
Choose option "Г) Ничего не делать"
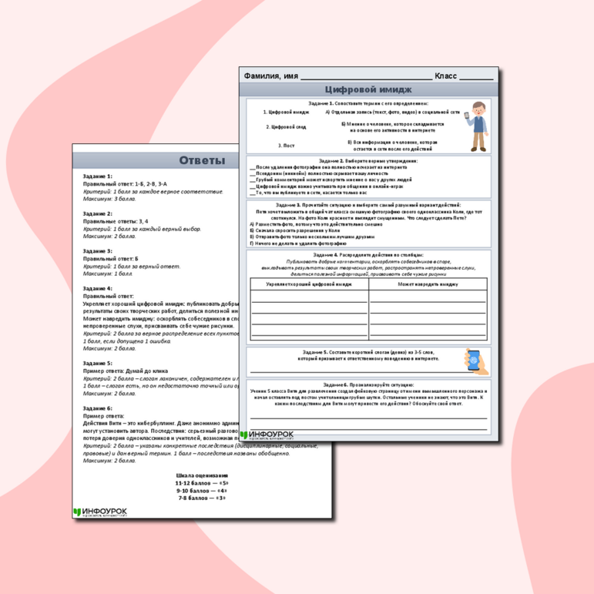coord(298,243)
